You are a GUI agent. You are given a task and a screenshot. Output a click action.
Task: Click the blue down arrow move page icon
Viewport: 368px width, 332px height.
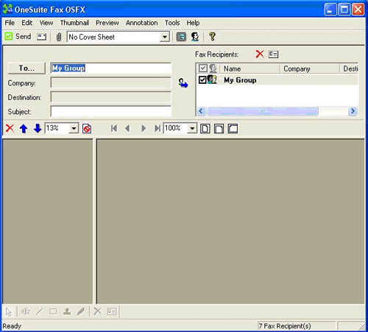(x=38, y=128)
